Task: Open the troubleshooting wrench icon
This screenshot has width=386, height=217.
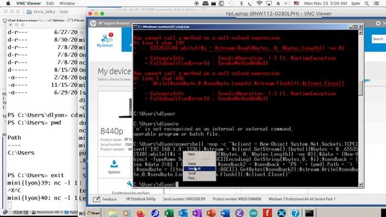Action: pyautogui.click(x=130, y=184)
